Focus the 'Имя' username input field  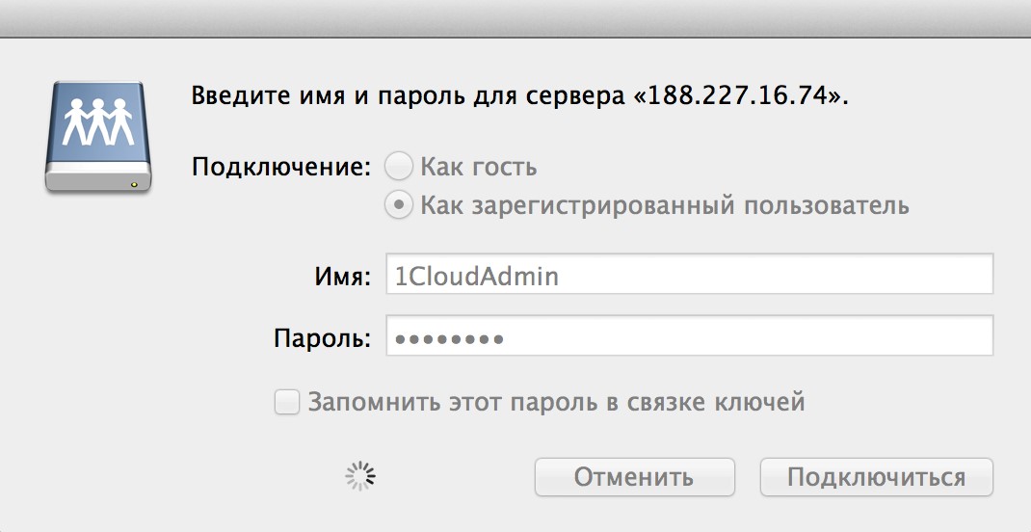click(x=689, y=274)
